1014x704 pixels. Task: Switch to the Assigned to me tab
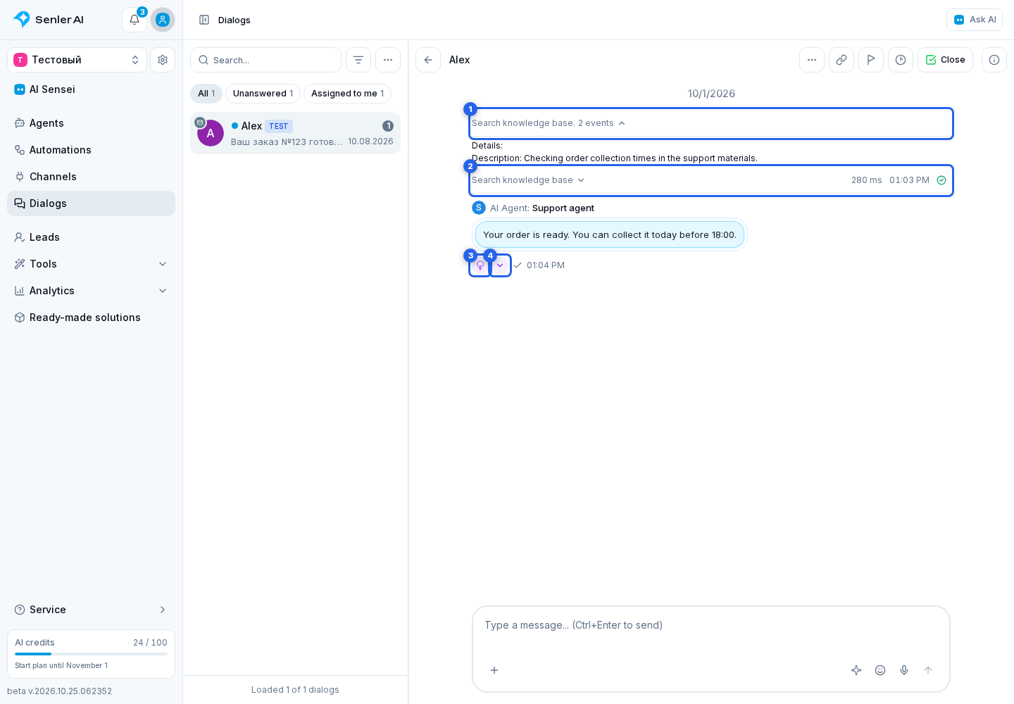347,94
